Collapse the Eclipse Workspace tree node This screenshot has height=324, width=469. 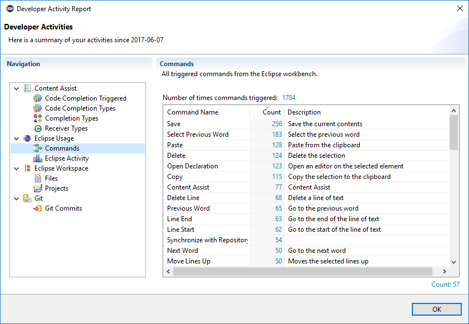coord(17,168)
